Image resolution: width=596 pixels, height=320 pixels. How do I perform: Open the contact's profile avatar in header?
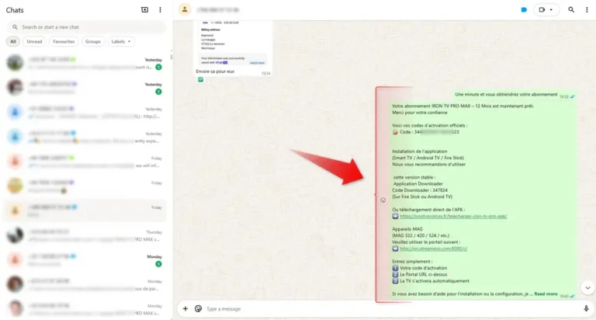click(184, 10)
